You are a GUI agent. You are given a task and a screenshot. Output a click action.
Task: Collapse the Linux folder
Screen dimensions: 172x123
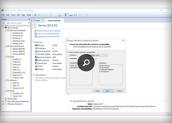point(6,57)
